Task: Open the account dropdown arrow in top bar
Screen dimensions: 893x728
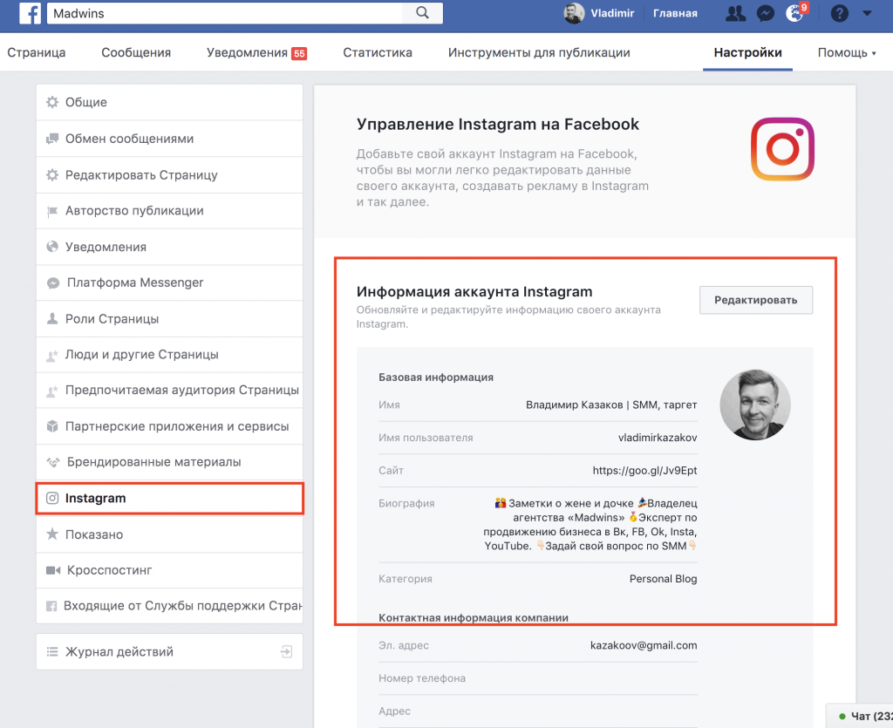Action: (x=867, y=13)
